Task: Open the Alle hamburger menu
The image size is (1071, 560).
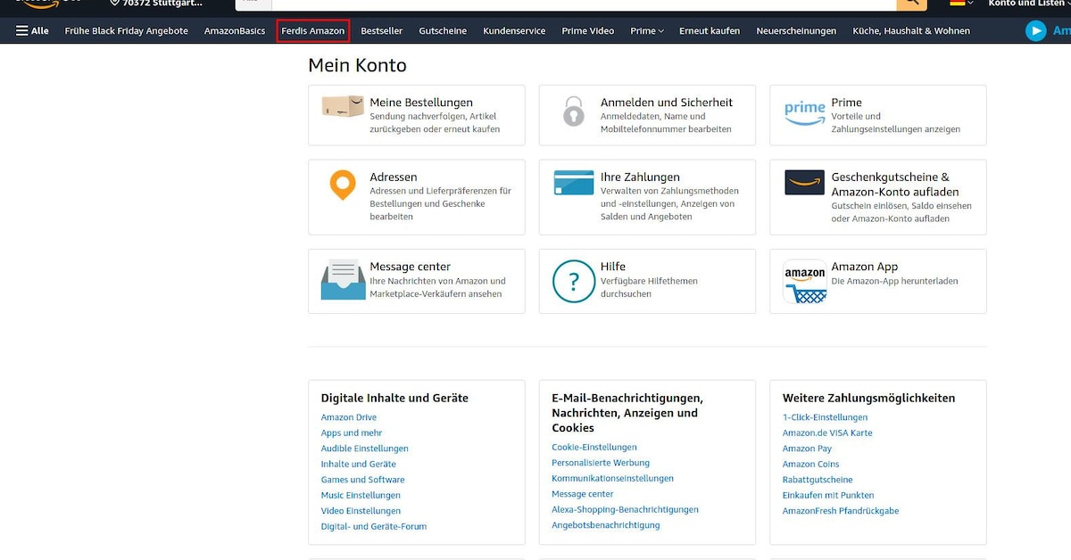Action: point(32,31)
